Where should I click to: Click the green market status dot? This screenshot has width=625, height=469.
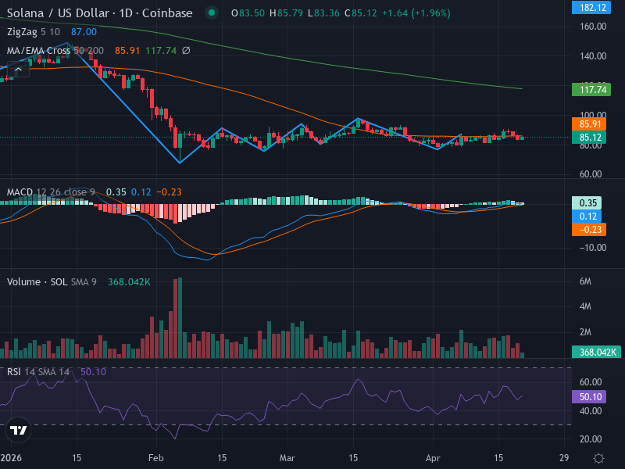coord(212,13)
